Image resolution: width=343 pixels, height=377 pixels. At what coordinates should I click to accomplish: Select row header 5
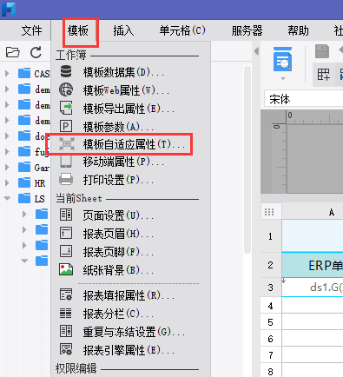tap(271, 322)
